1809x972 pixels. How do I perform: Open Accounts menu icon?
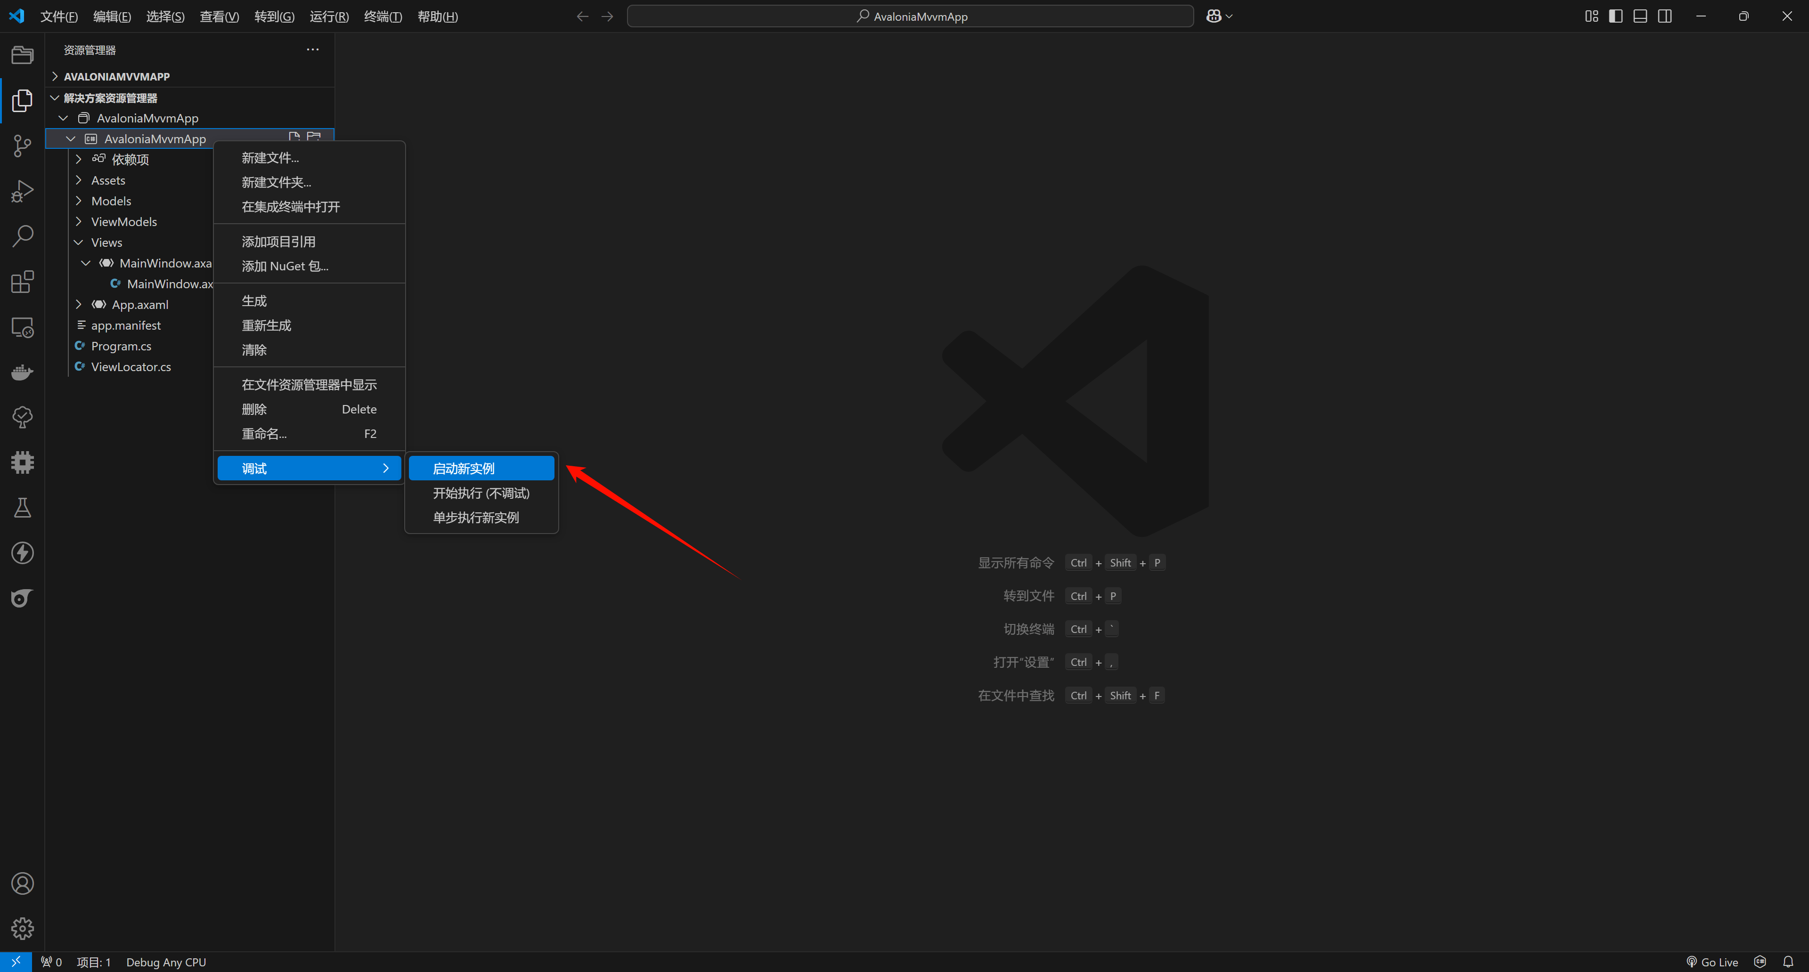coord(23,883)
